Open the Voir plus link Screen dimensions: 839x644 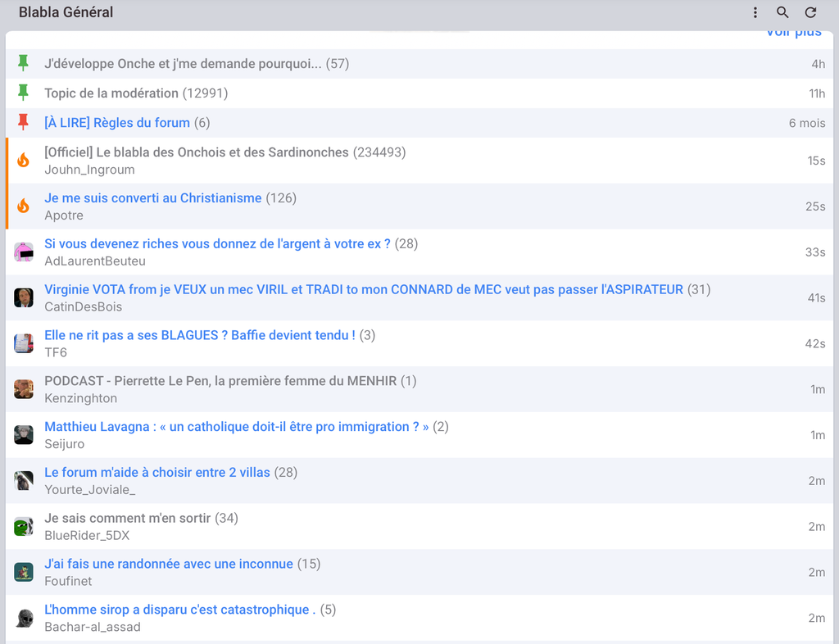[793, 33]
